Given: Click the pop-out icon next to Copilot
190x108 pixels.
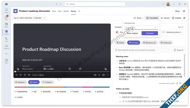Looking at the screenshot, I should pyautogui.click(x=184, y=18).
